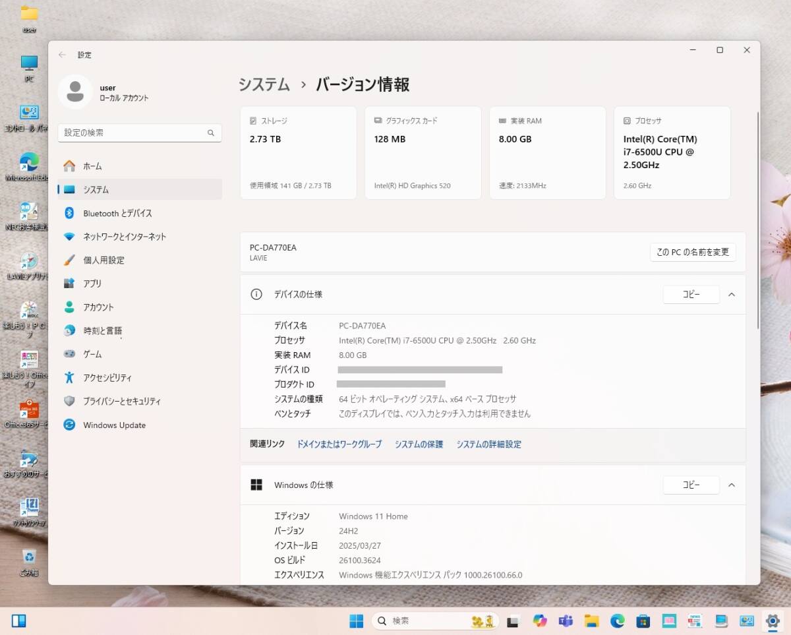The width and height of the screenshot is (791, 635).
Task: Open the グラフィックス カード 128 MB card
Action: [423, 153]
